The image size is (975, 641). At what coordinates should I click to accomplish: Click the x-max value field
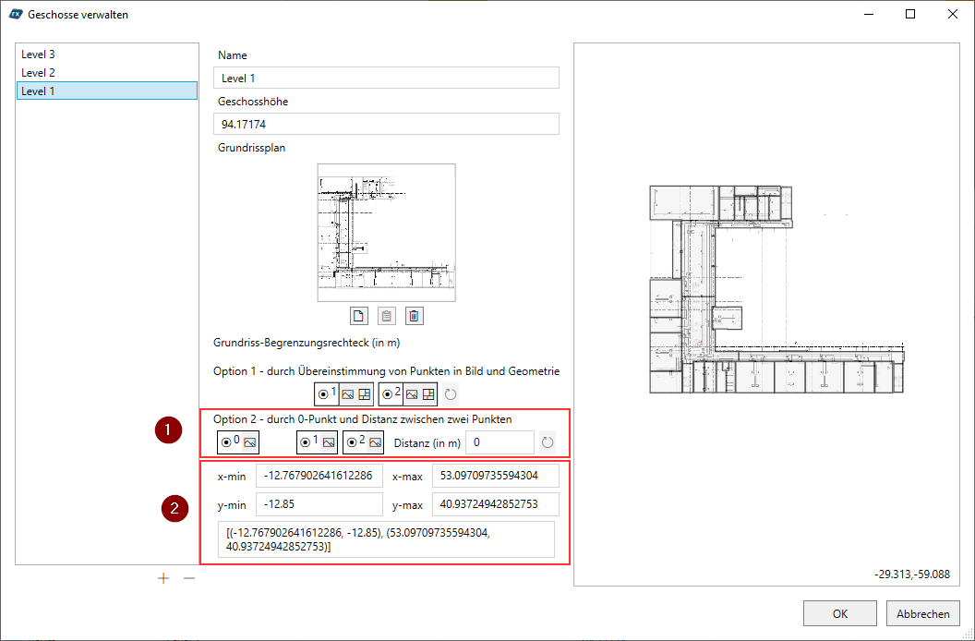[x=495, y=477]
